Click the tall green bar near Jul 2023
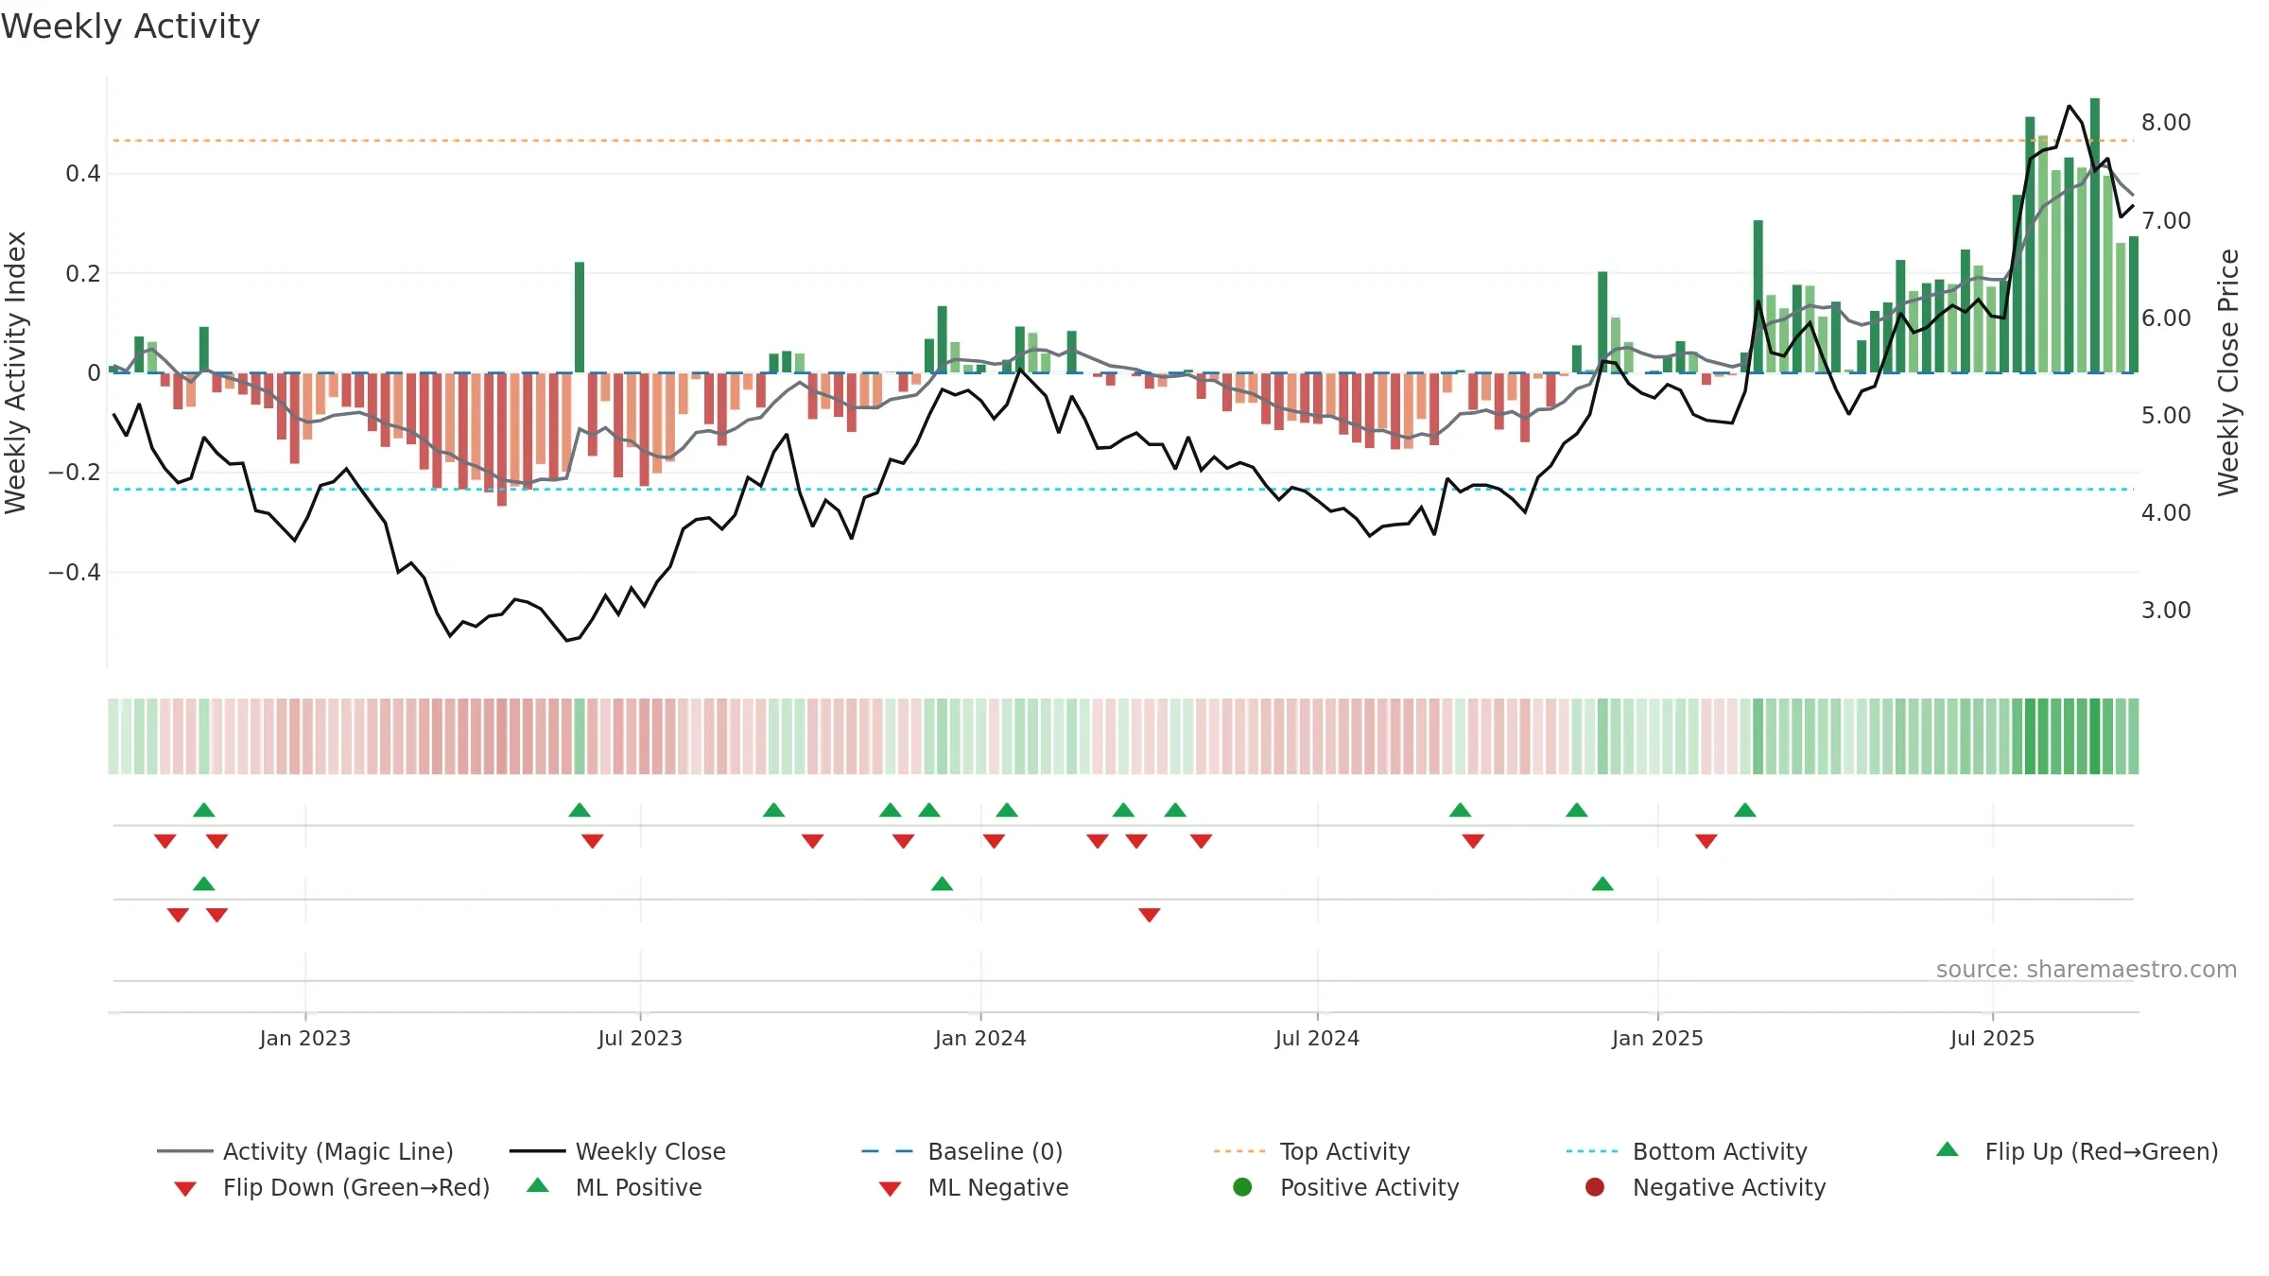2269x1276 pixels. 580,317
